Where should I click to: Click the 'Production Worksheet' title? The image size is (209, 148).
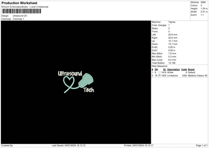[20, 3]
